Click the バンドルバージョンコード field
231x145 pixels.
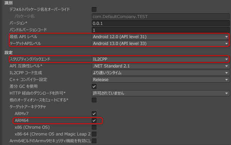click(x=161, y=30)
